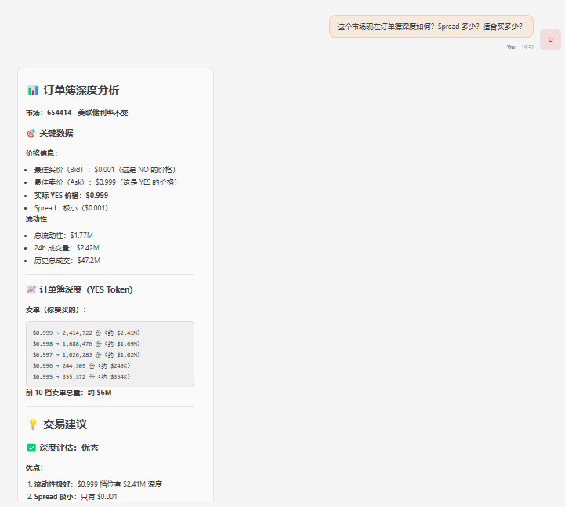Click the 最佳买价 (Bid) bullet line

pyautogui.click(x=104, y=169)
